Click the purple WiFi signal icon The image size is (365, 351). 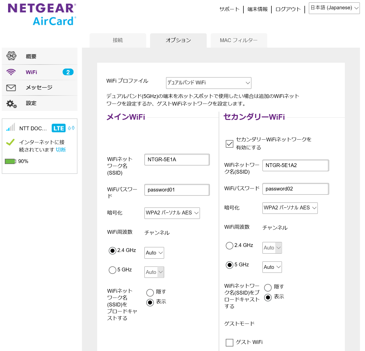pyautogui.click(x=11, y=72)
